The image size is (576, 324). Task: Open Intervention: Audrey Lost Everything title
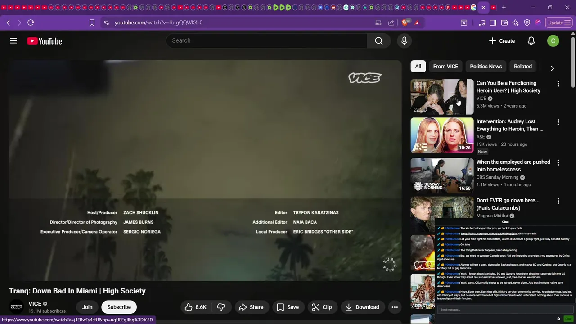click(x=510, y=125)
